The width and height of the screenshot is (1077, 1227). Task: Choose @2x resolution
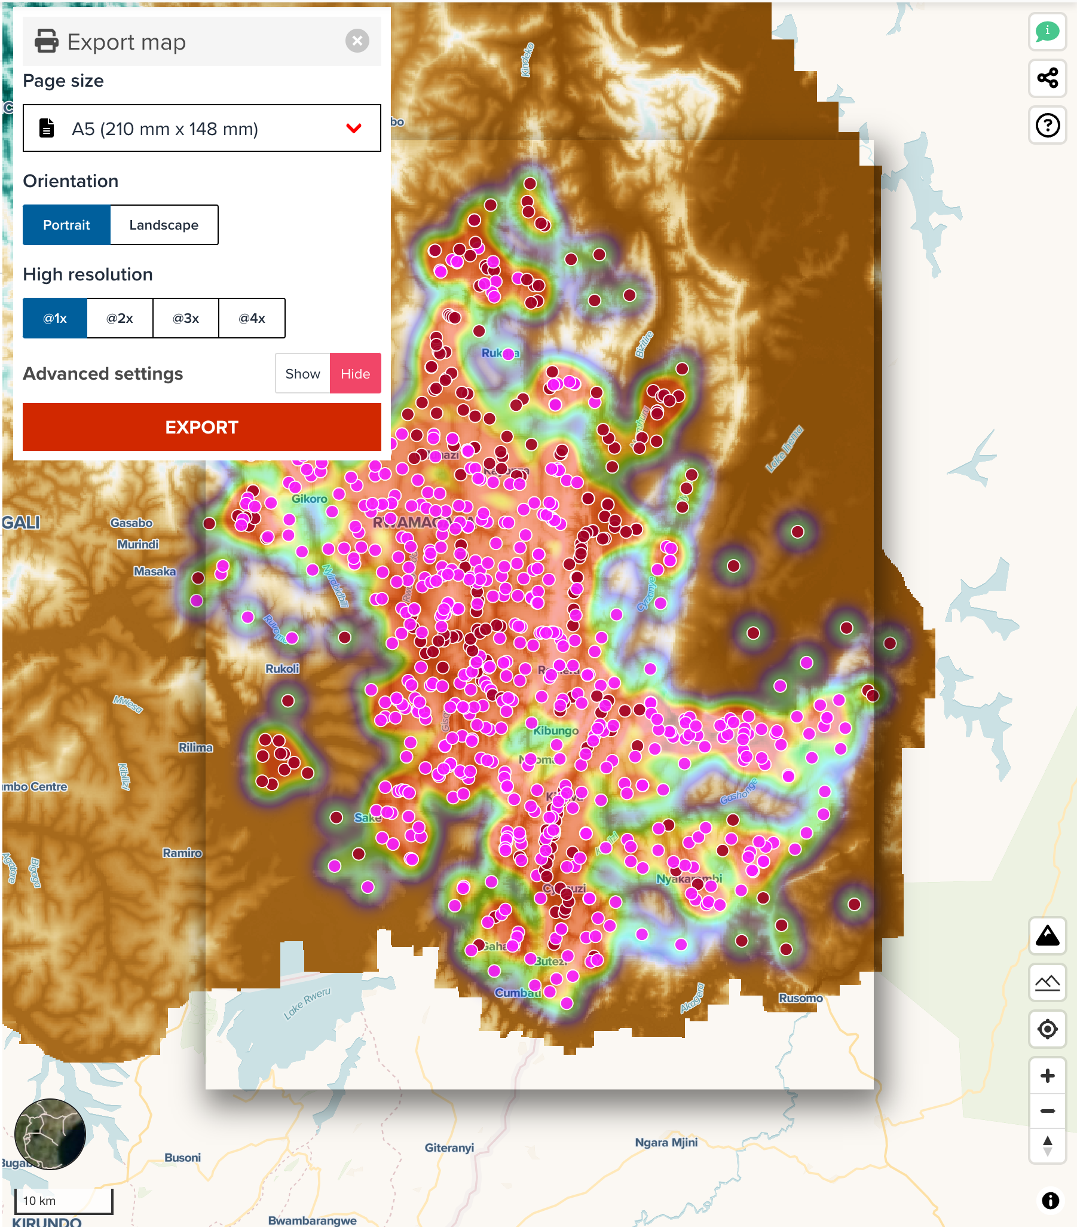120,318
